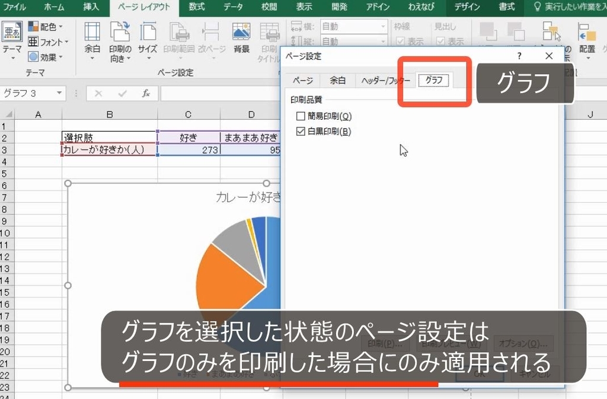The width and height of the screenshot is (607, 399).
Task: Open the データ ribbon tab
Action: pyautogui.click(x=233, y=7)
